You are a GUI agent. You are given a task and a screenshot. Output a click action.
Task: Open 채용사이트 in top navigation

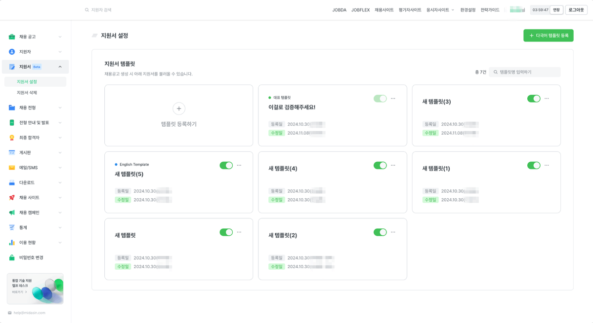click(x=384, y=10)
